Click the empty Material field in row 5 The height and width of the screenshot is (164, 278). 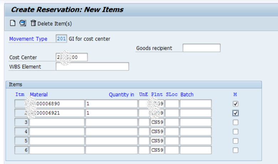[57, 141]
